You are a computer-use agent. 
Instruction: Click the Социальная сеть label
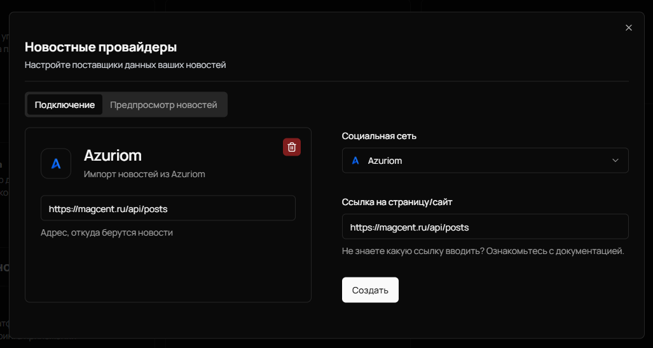click(378, 137)
